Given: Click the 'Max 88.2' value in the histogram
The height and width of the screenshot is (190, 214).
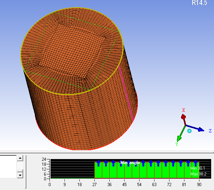Looking at the screenshot, I should tap(198, 174).
